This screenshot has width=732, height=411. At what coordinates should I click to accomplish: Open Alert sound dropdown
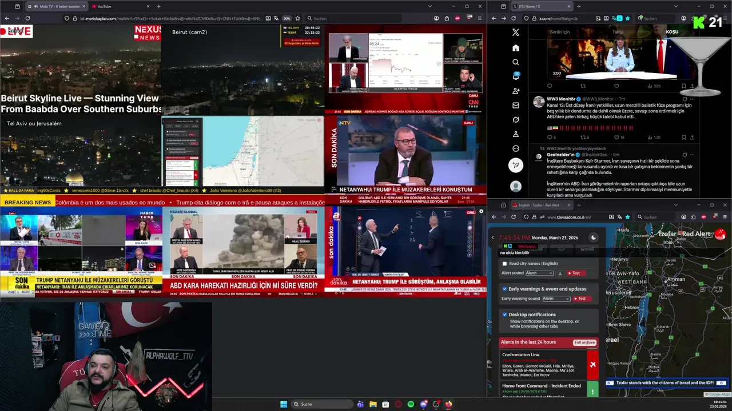(539, 273)
